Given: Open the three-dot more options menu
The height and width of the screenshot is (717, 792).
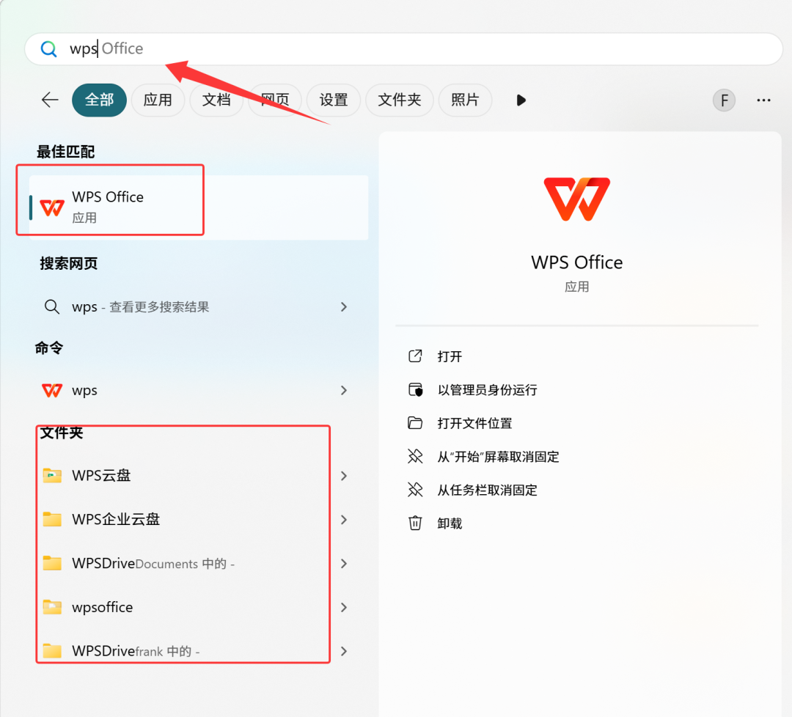Looking at the screenshot, I should pos(763,100).
